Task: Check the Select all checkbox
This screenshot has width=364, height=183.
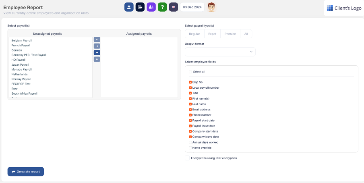Action: click(x=190, y=72)
